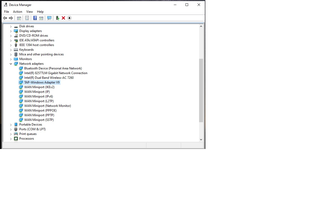Expand the DVD/CD-ROM drives node
334x208 pixels.
tap(11, 36)
